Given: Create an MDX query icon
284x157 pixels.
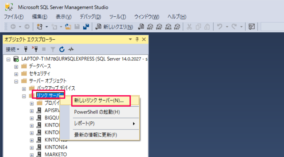Looking at the screenshot, I should (x=150, y=27).
